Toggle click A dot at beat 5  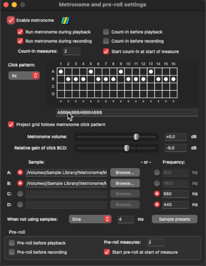coord(91,72)
